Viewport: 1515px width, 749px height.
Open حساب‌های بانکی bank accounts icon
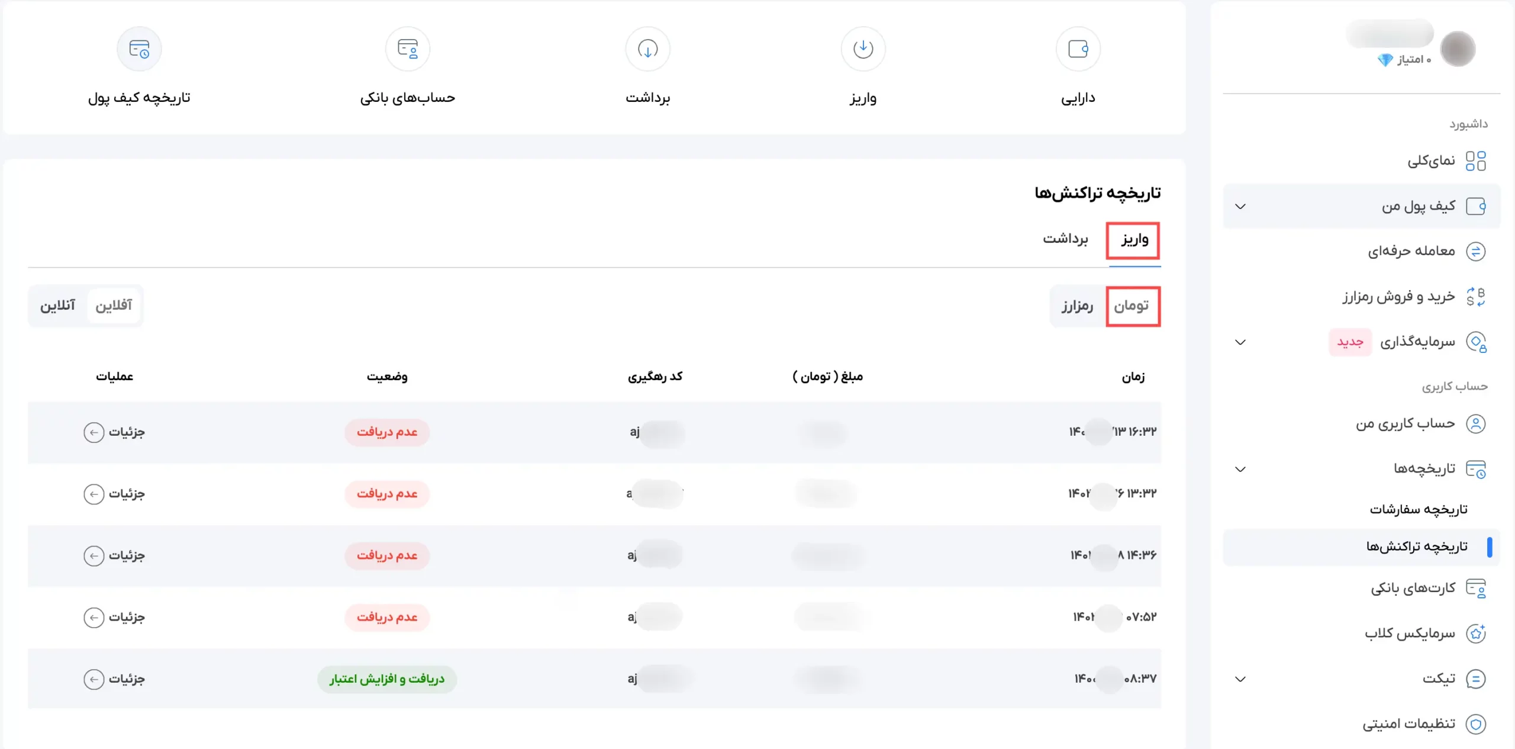[407, 49]
